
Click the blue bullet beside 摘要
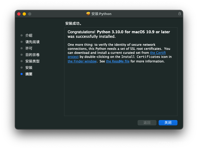(22, 74)
